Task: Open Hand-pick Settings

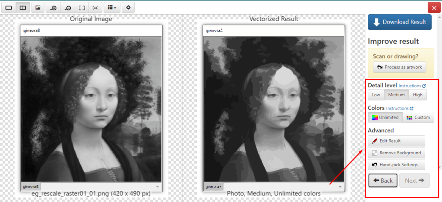Action: [396, 165]
